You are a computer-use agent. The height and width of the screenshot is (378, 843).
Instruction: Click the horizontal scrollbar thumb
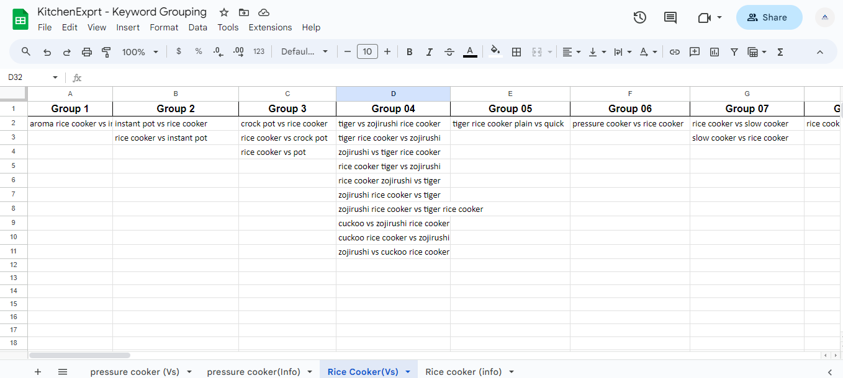(x=79, y=356)
